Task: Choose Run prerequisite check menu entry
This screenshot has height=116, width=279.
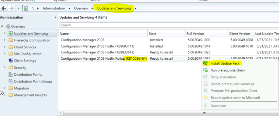Action: click(228, 70)
